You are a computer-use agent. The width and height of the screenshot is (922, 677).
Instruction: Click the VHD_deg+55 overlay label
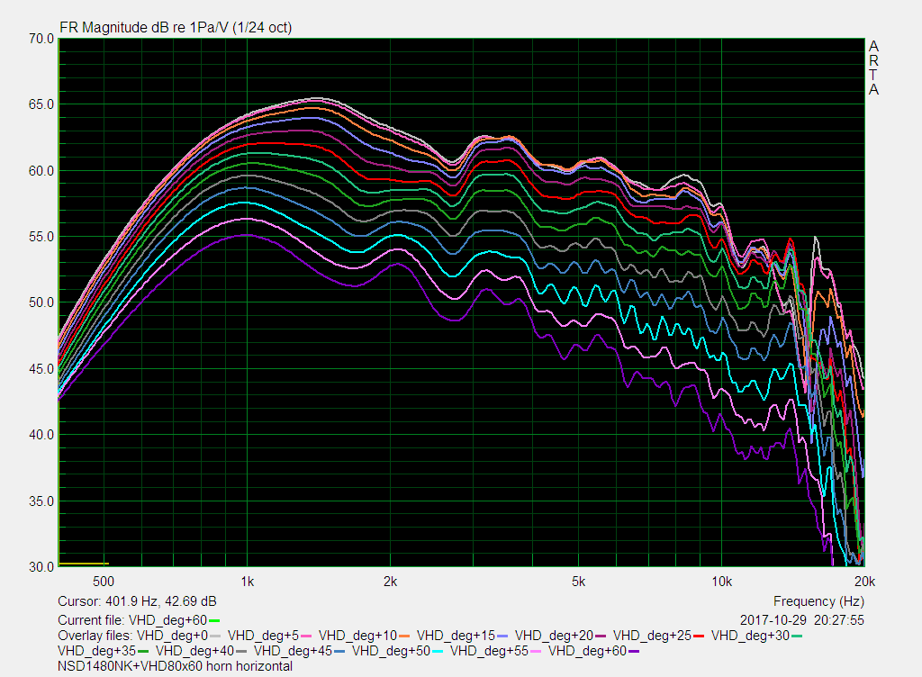[490, 651]
